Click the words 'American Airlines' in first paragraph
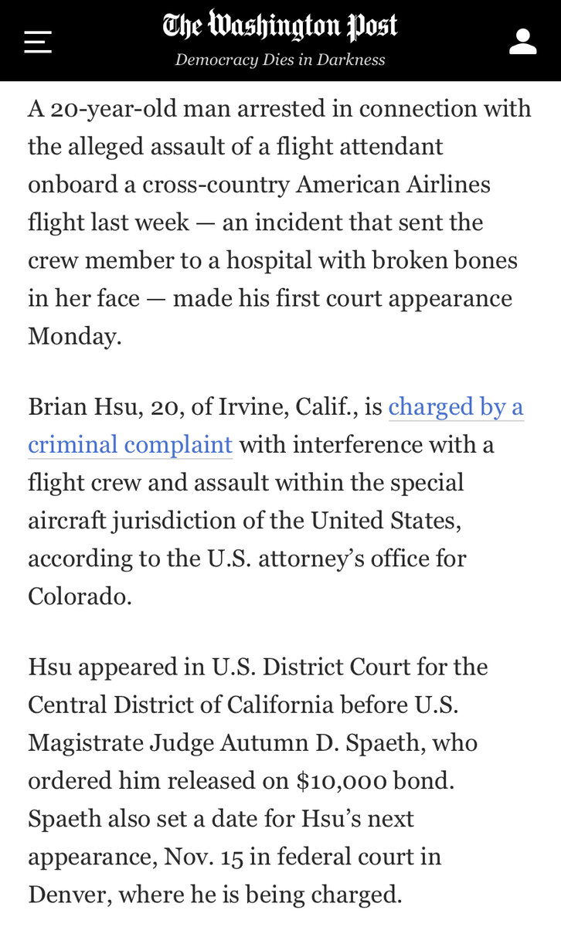The image size is (561, 927). point(402,185)
